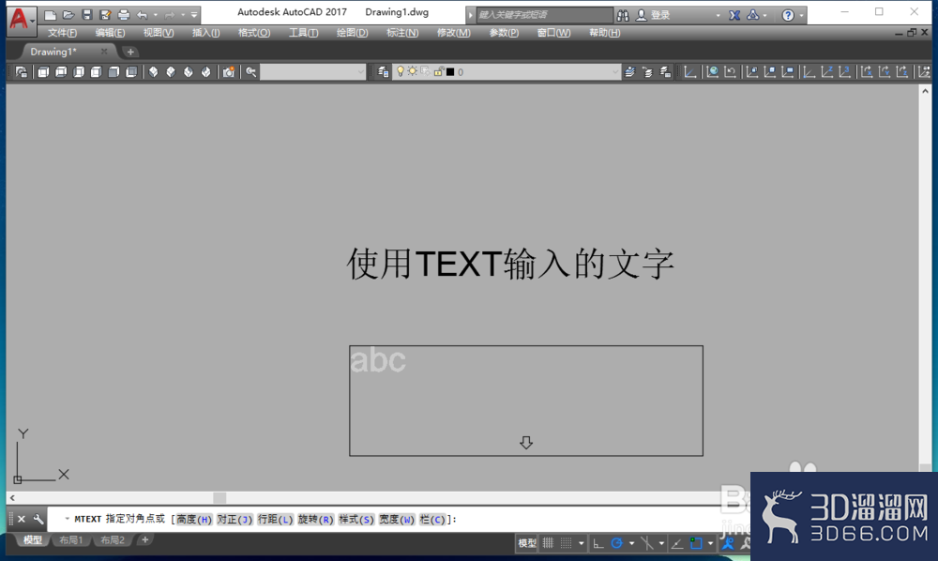938x561 pixels.
Task: Open command line customize wrench icon
Action: click(38, 519)
